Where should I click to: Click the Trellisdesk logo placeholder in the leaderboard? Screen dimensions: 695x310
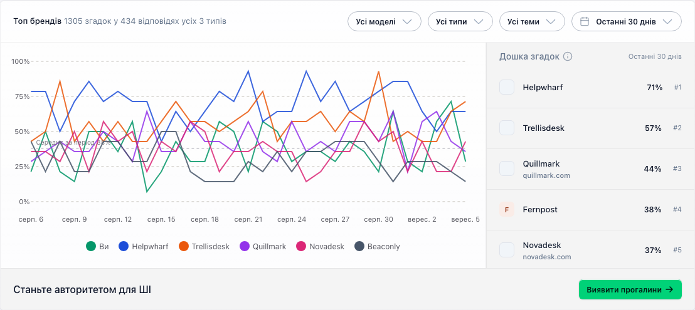[507, 128]
